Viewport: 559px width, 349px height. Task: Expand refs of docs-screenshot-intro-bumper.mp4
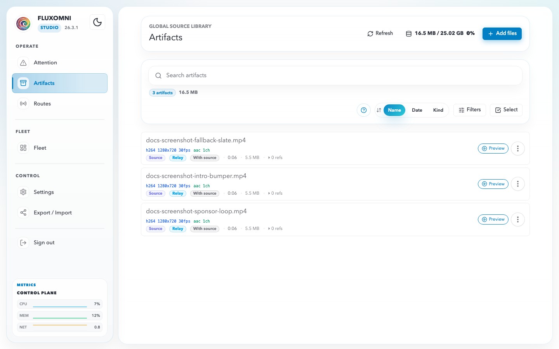pos(275,193)
